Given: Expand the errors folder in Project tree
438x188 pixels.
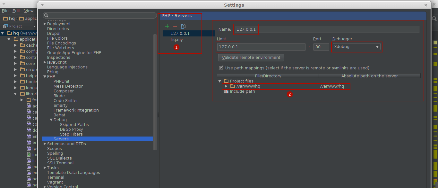Looking at the screenshot, I should [x=15, y=70].
